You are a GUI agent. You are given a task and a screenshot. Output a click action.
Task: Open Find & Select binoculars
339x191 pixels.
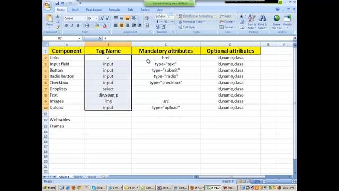(x=263, y=22)
